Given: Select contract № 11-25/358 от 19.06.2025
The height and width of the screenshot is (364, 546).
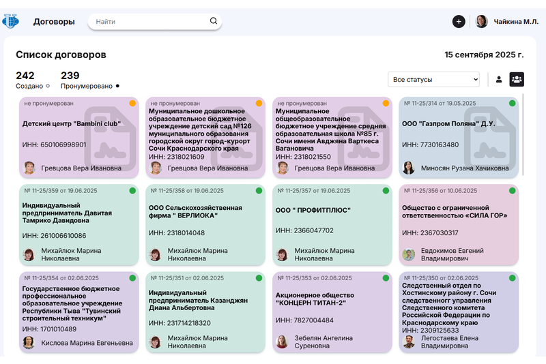Looking at the screenshot, I should tap(187, 190).
